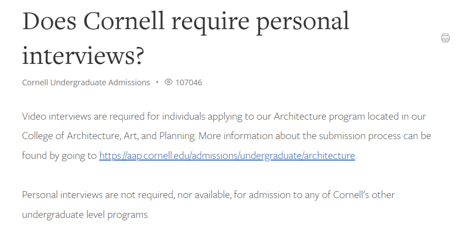Screen dimensions: 459x232
Task: Click the text 'undergraduate level programs.'
Action: click(85, 215)
